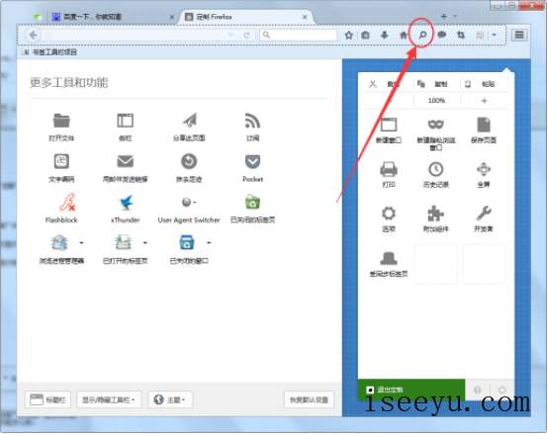Select the Flashblock add-on icon
The image size is (548, 434).
tap(67, 203)
